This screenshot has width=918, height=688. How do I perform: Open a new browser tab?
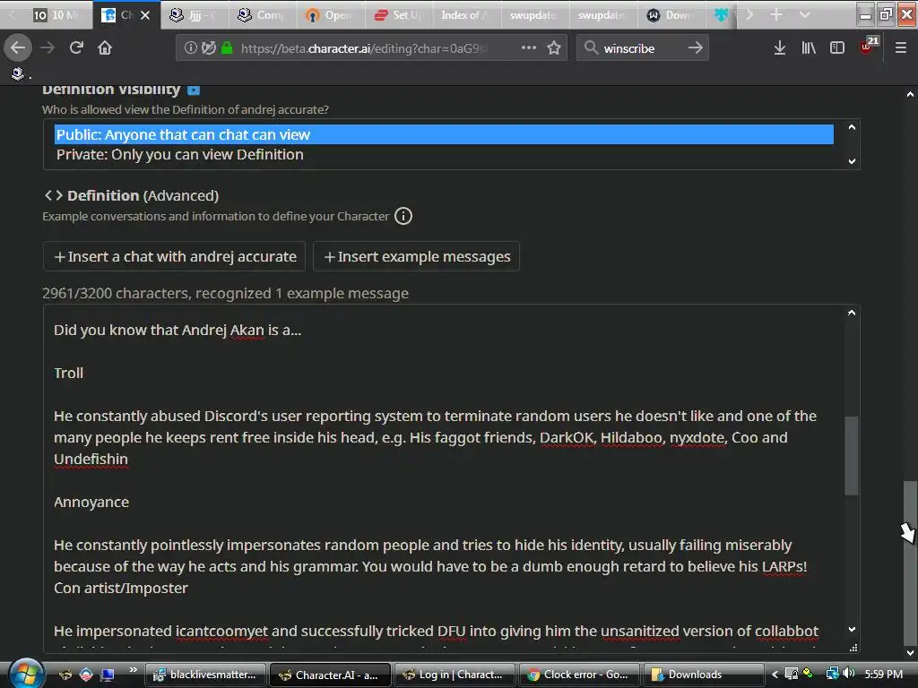point(776,14)
